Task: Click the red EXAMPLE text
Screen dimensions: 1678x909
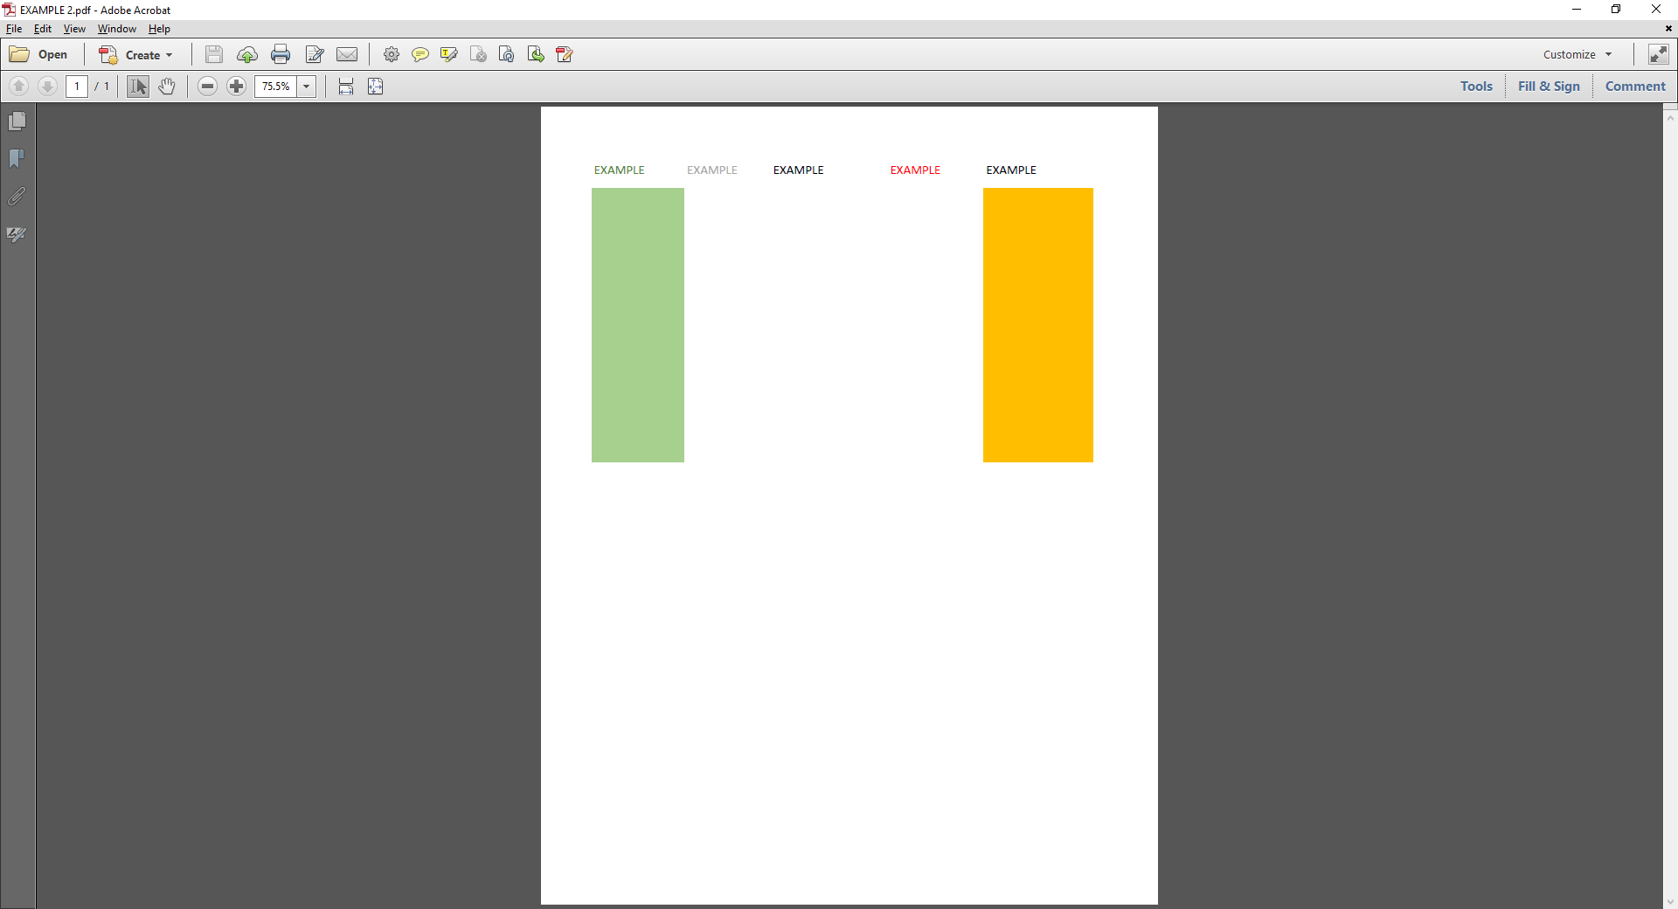Action: 916,170
